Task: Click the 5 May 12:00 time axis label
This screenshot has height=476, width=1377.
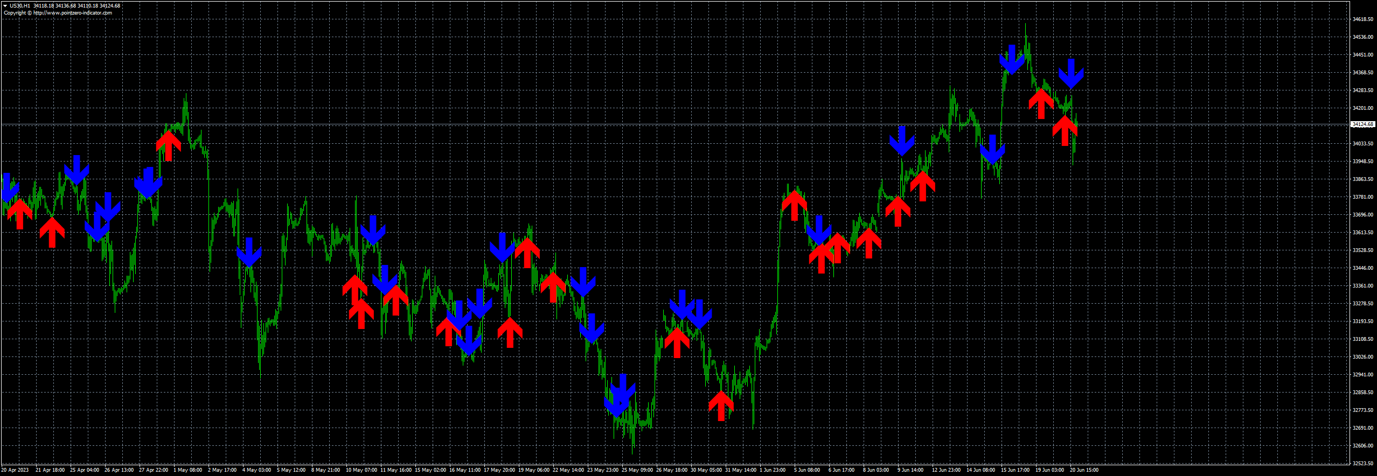Action: coord(291,470)
